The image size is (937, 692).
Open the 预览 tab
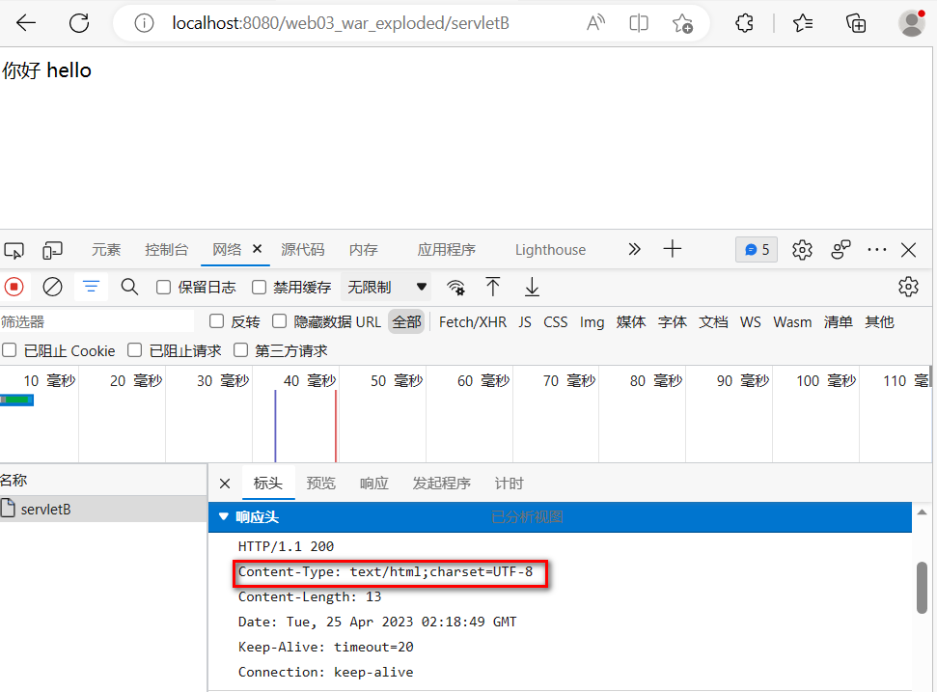pyautogui.click(x=320, y=484)
